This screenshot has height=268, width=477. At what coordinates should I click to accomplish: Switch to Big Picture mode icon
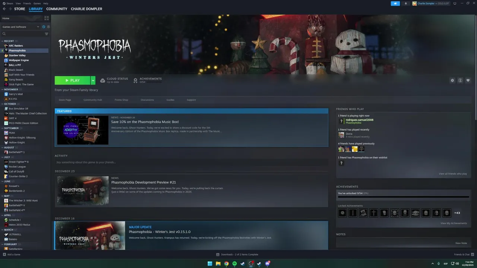point(455,3)
